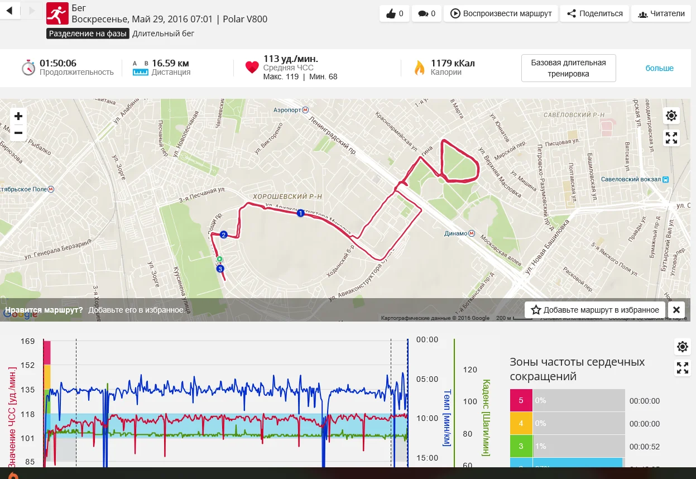Screen dimensions: 696x479
Task: Click the heart rate heart icon
Action: coord(252,68)
